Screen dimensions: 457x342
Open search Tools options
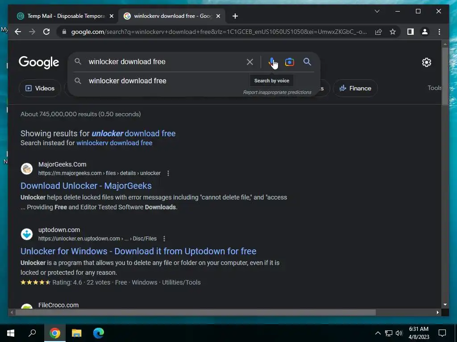coord(435,88)
